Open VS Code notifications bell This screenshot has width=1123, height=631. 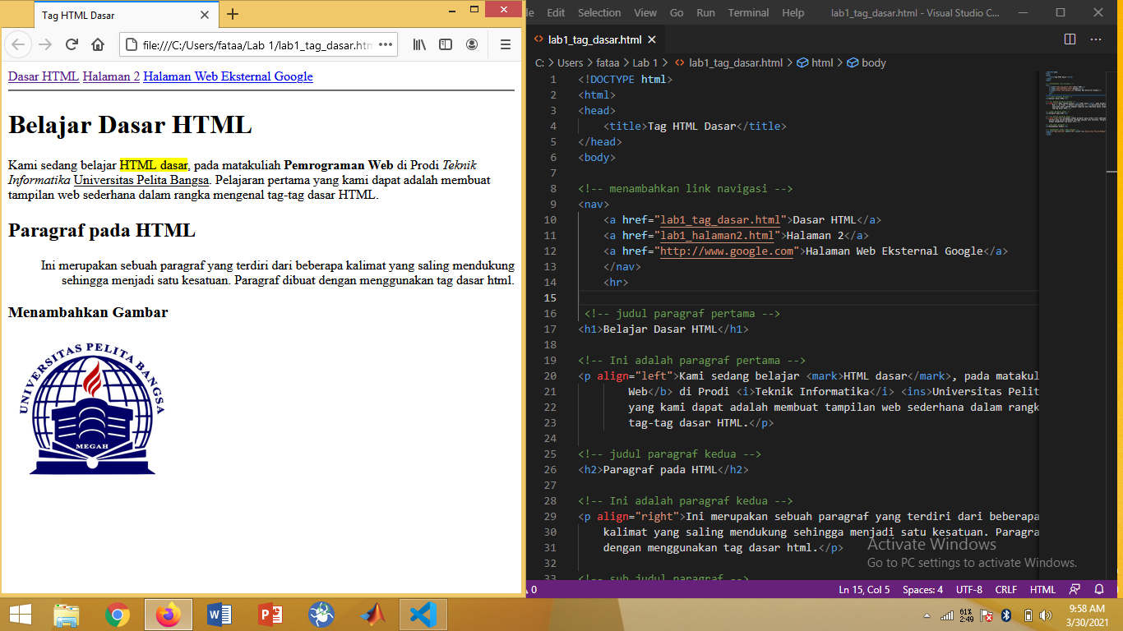[x=1101, y=589]
